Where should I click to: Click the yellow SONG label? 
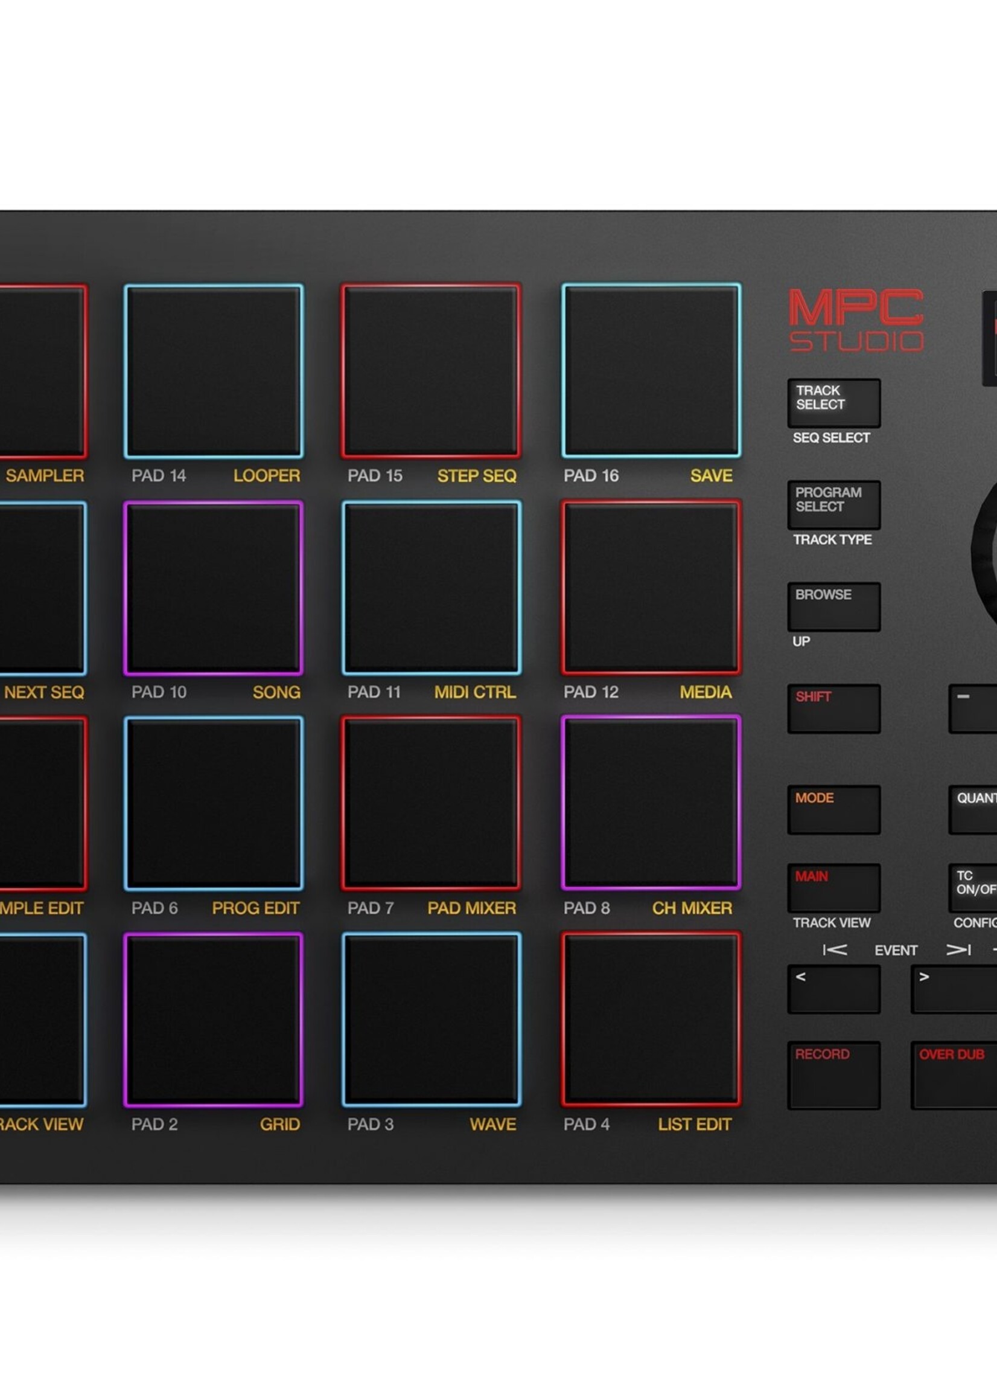pyautogui.click(x=276, y=692)
